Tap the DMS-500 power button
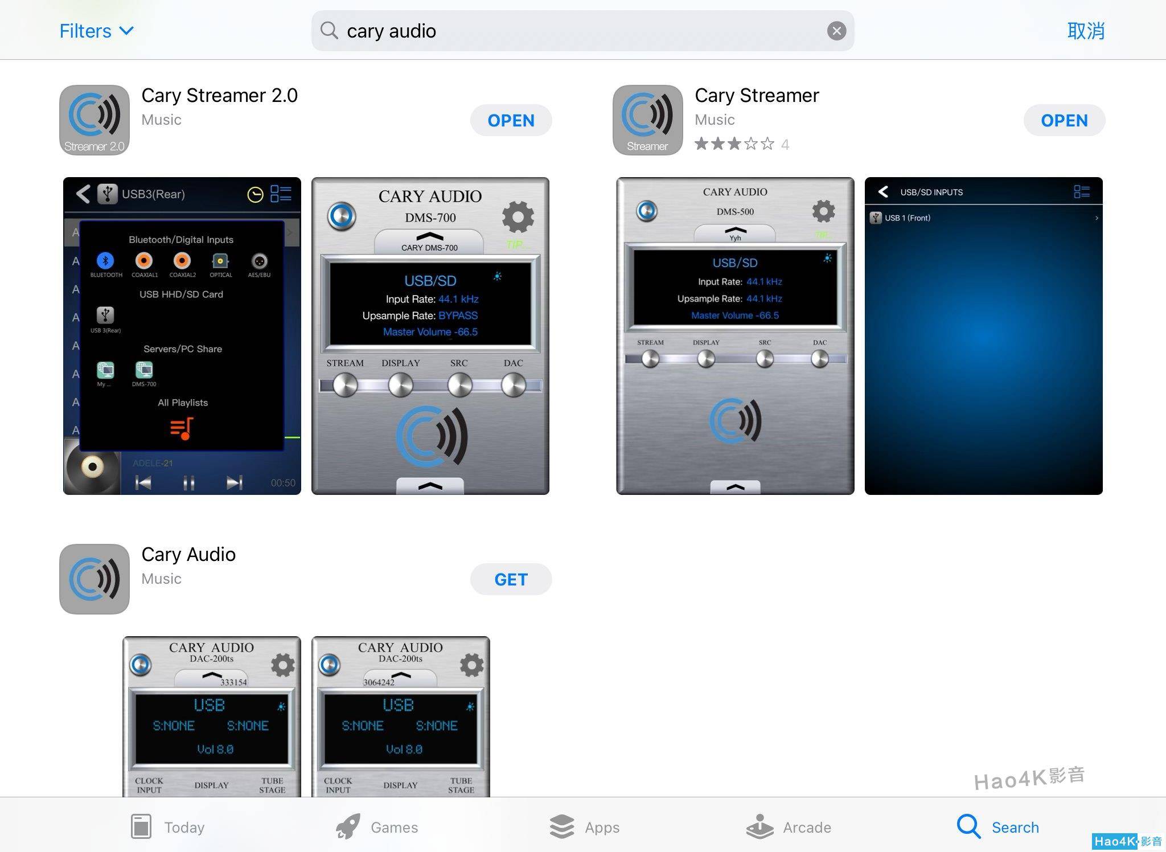This screenshot has width=1166, height=852. pyautogui.click(x=647, y=211)
